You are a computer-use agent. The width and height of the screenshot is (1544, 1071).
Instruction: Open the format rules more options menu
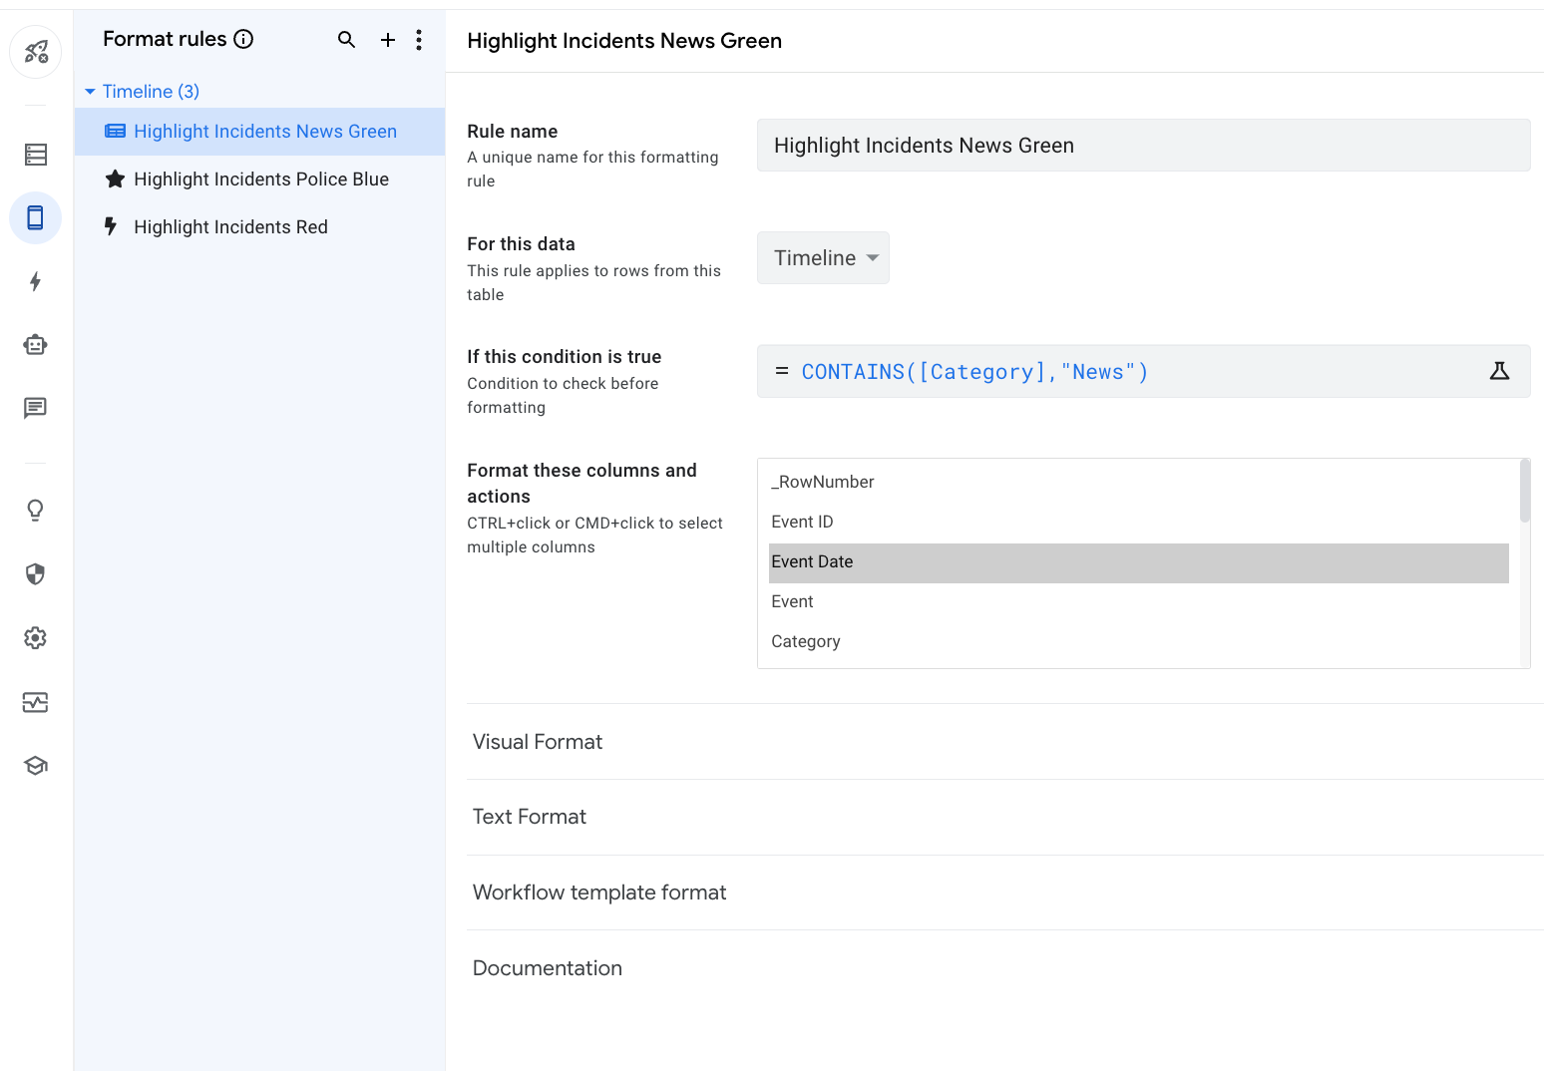(419, 40)
